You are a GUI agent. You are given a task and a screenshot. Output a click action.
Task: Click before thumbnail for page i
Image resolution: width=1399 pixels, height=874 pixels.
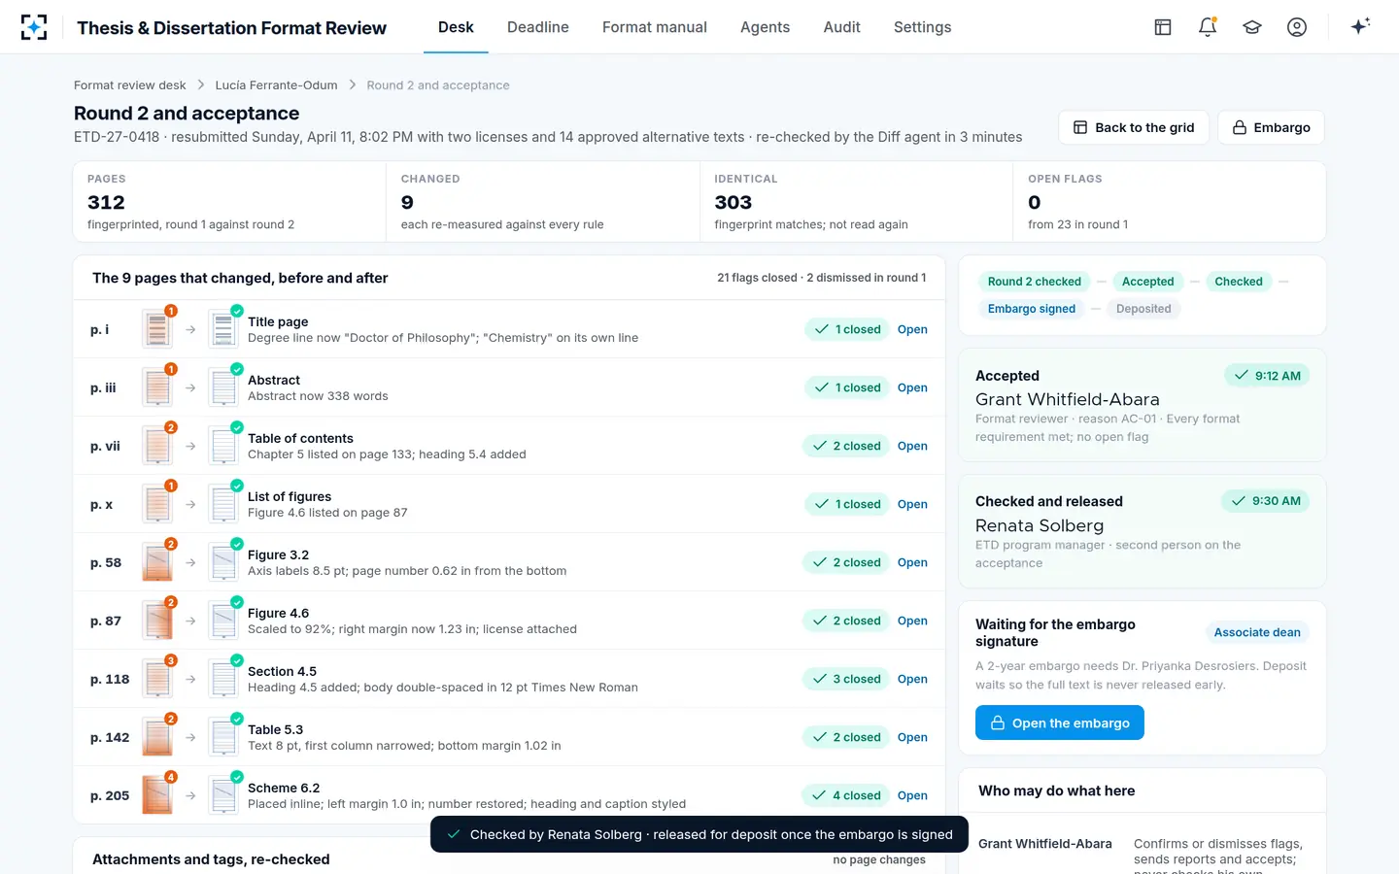point(157,329)
